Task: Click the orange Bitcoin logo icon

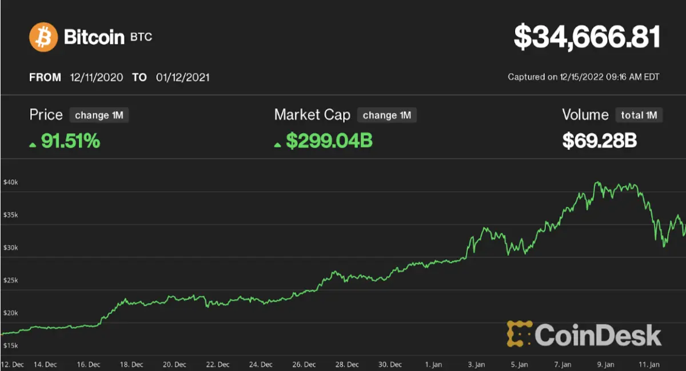Action: pyautogui.click(x=44, y=37)
